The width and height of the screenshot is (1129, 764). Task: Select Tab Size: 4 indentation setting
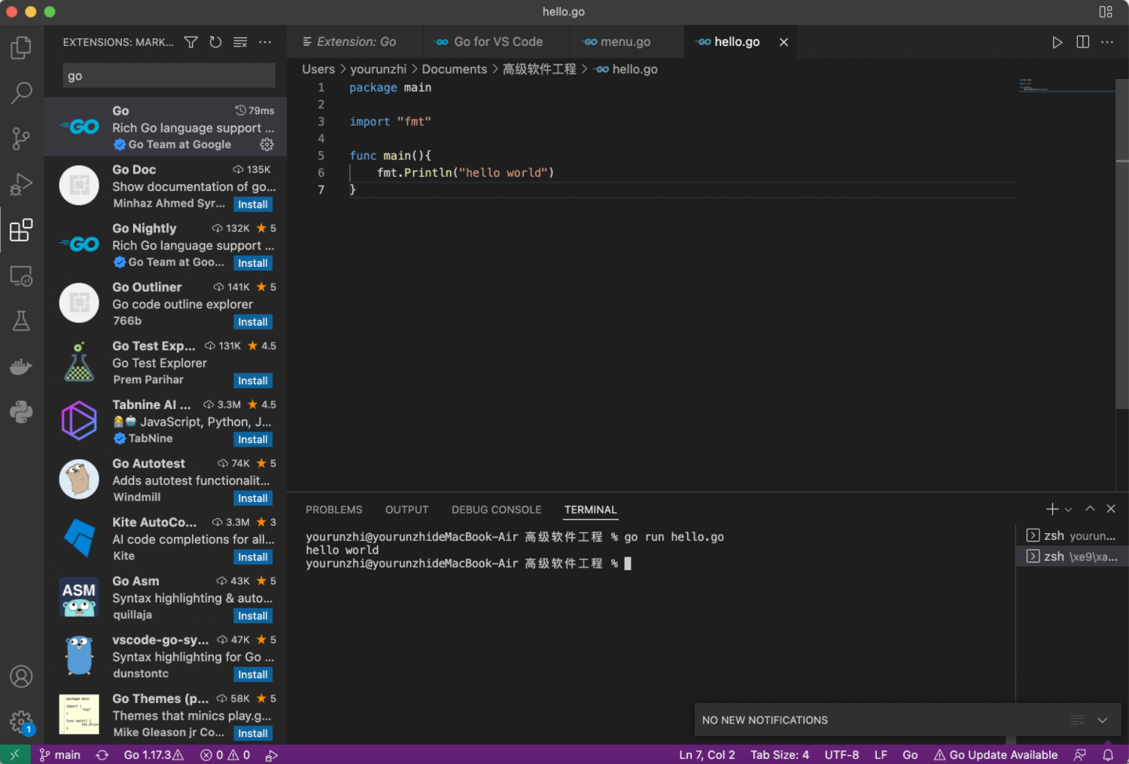pos(780,755)
